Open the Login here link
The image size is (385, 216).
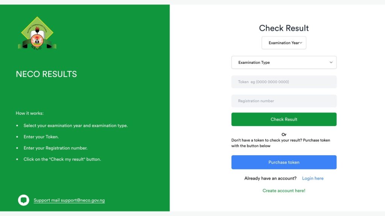click(x=313, y=178)
